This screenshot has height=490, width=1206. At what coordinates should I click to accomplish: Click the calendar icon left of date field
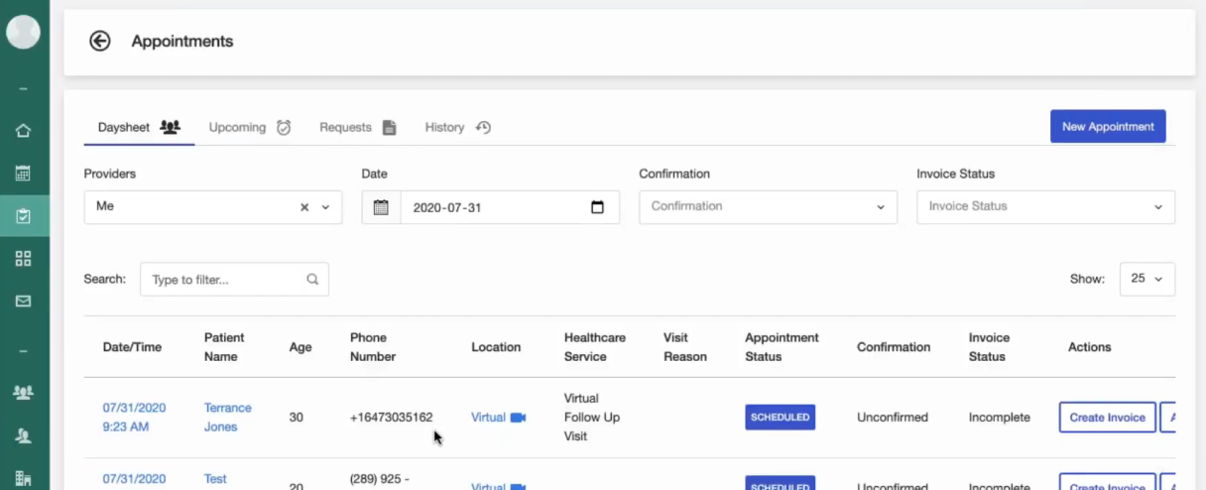[x=381, y=207]
